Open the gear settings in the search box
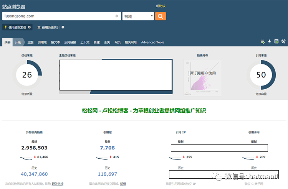Viewport: 288px width, 189px height. tap(116, 16)
